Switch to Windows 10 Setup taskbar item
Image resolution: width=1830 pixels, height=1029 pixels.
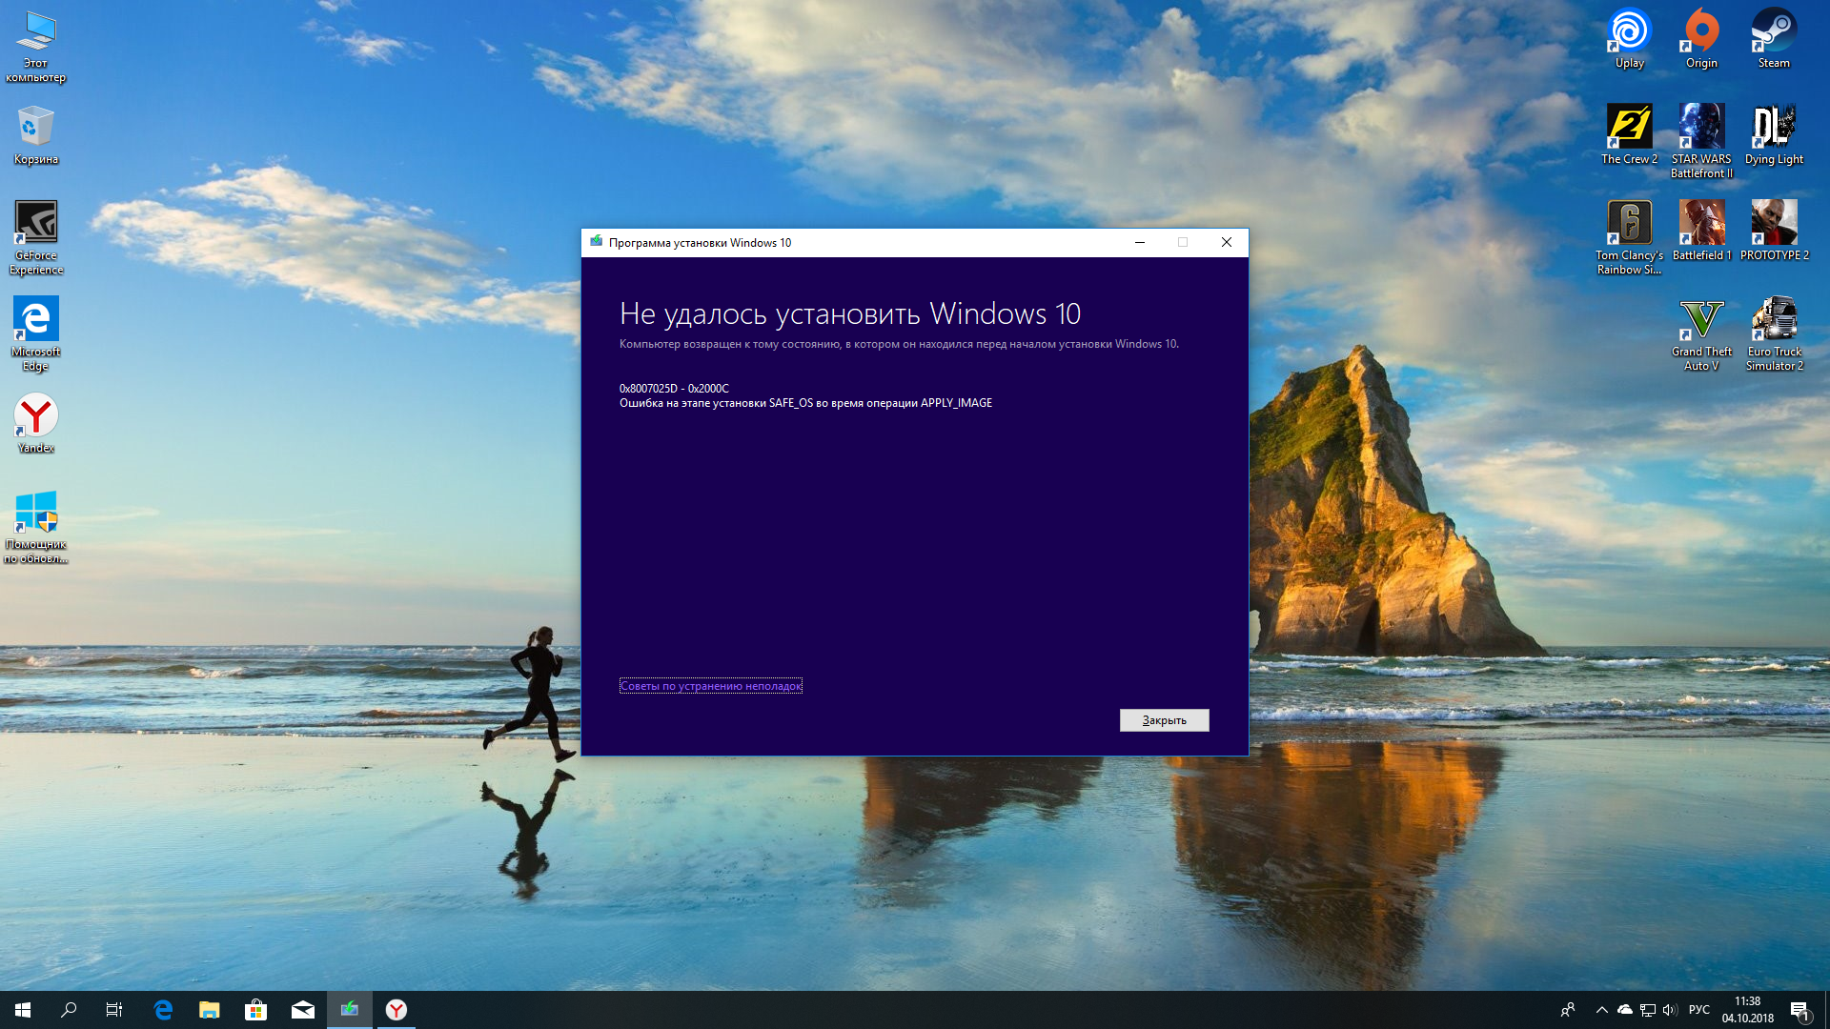[x=350, y=1010]
